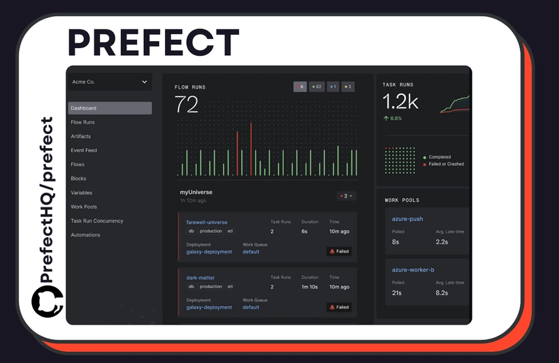Select Dashboard in the sidebar
The width and height of the screenshot is (559, 363).
[110, 108]
